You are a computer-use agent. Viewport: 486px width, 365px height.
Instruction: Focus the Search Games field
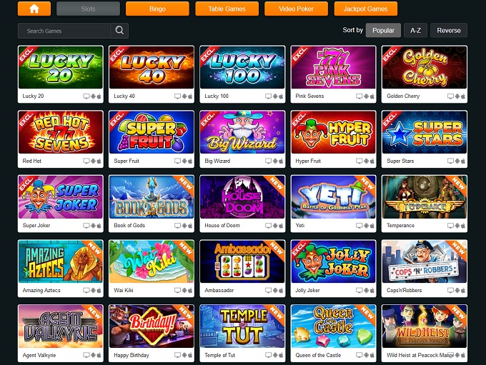pyautogui.click(x=64, y=31)
